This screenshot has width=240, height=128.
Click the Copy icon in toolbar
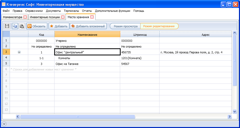point(15,26)
